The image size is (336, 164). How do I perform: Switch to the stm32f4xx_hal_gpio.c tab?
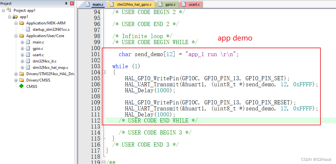131,5
